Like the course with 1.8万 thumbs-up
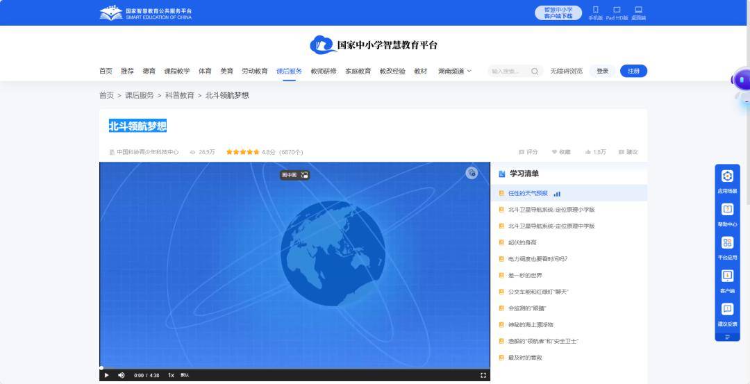The image size is (750, 384). (595, 152)
